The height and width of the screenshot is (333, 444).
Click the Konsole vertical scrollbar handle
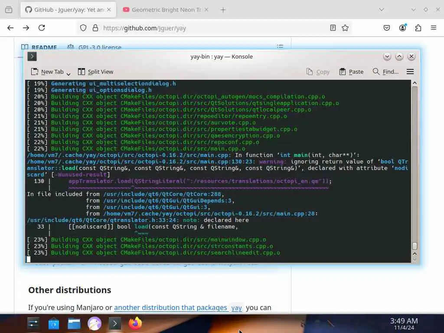(x=415, y=246)
